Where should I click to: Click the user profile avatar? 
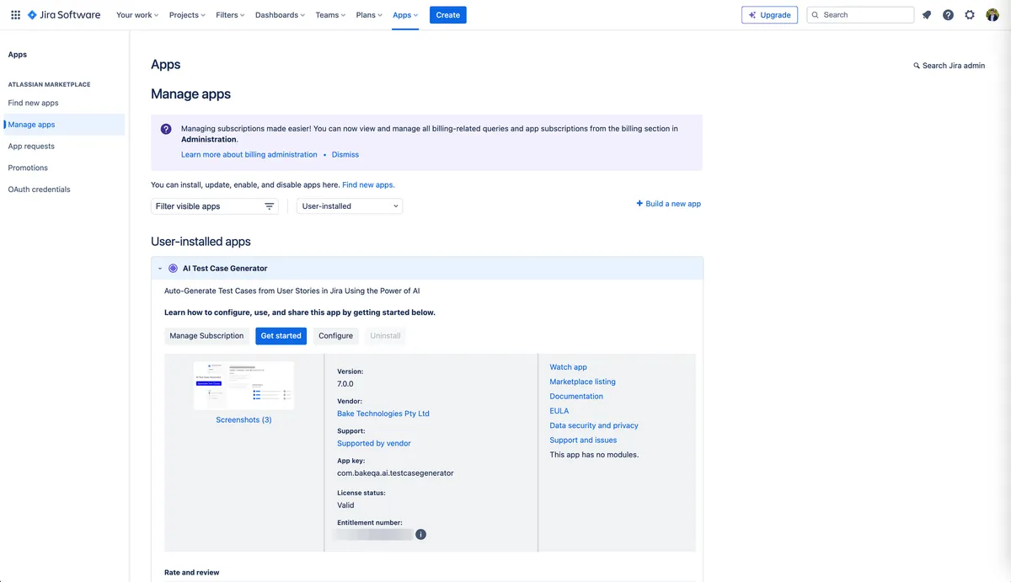992,15
